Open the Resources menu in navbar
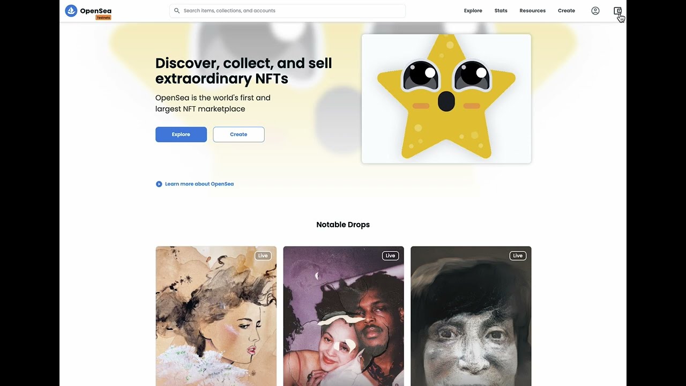This screenshot has height=386, width=686. 533,11
